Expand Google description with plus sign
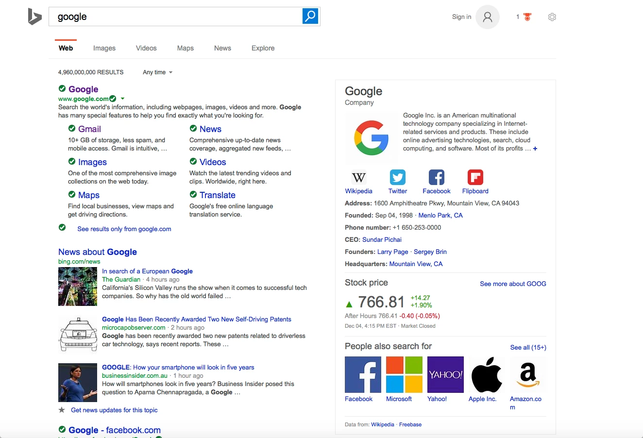Image resolution: width=643 pixels, height=438 pixels. tap(535, 149)
